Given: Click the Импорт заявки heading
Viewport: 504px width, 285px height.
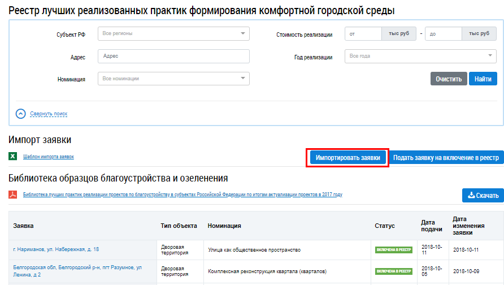Looking at the screenshot, I should click(40, 140).
